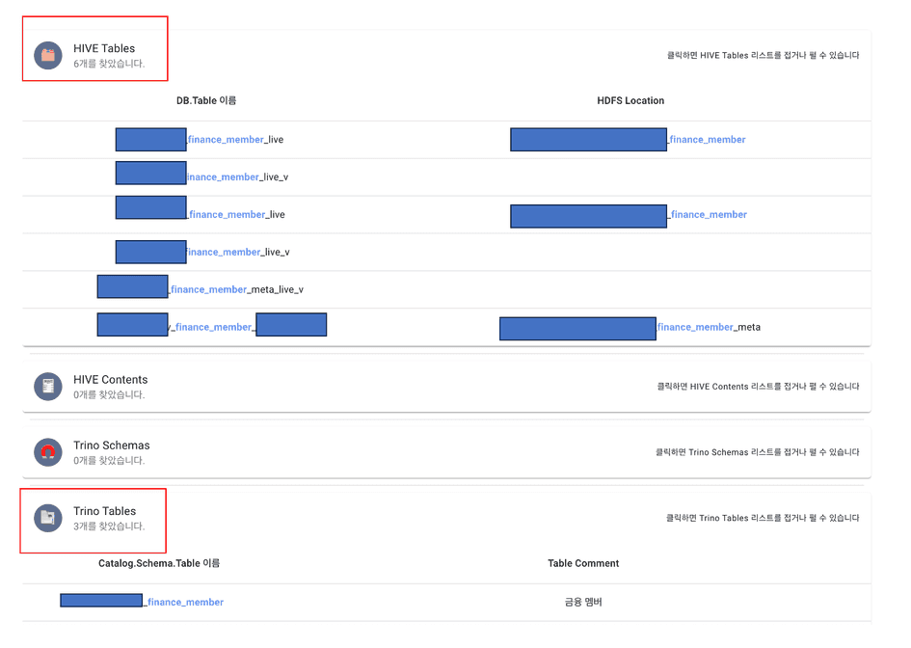Click the HDFS Location column header
The height and width of the screenshot is (648, 911).
[630, 100]
